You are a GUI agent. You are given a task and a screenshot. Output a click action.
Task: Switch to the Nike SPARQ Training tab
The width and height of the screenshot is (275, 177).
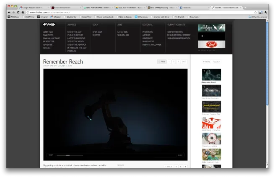pos(162,8)
